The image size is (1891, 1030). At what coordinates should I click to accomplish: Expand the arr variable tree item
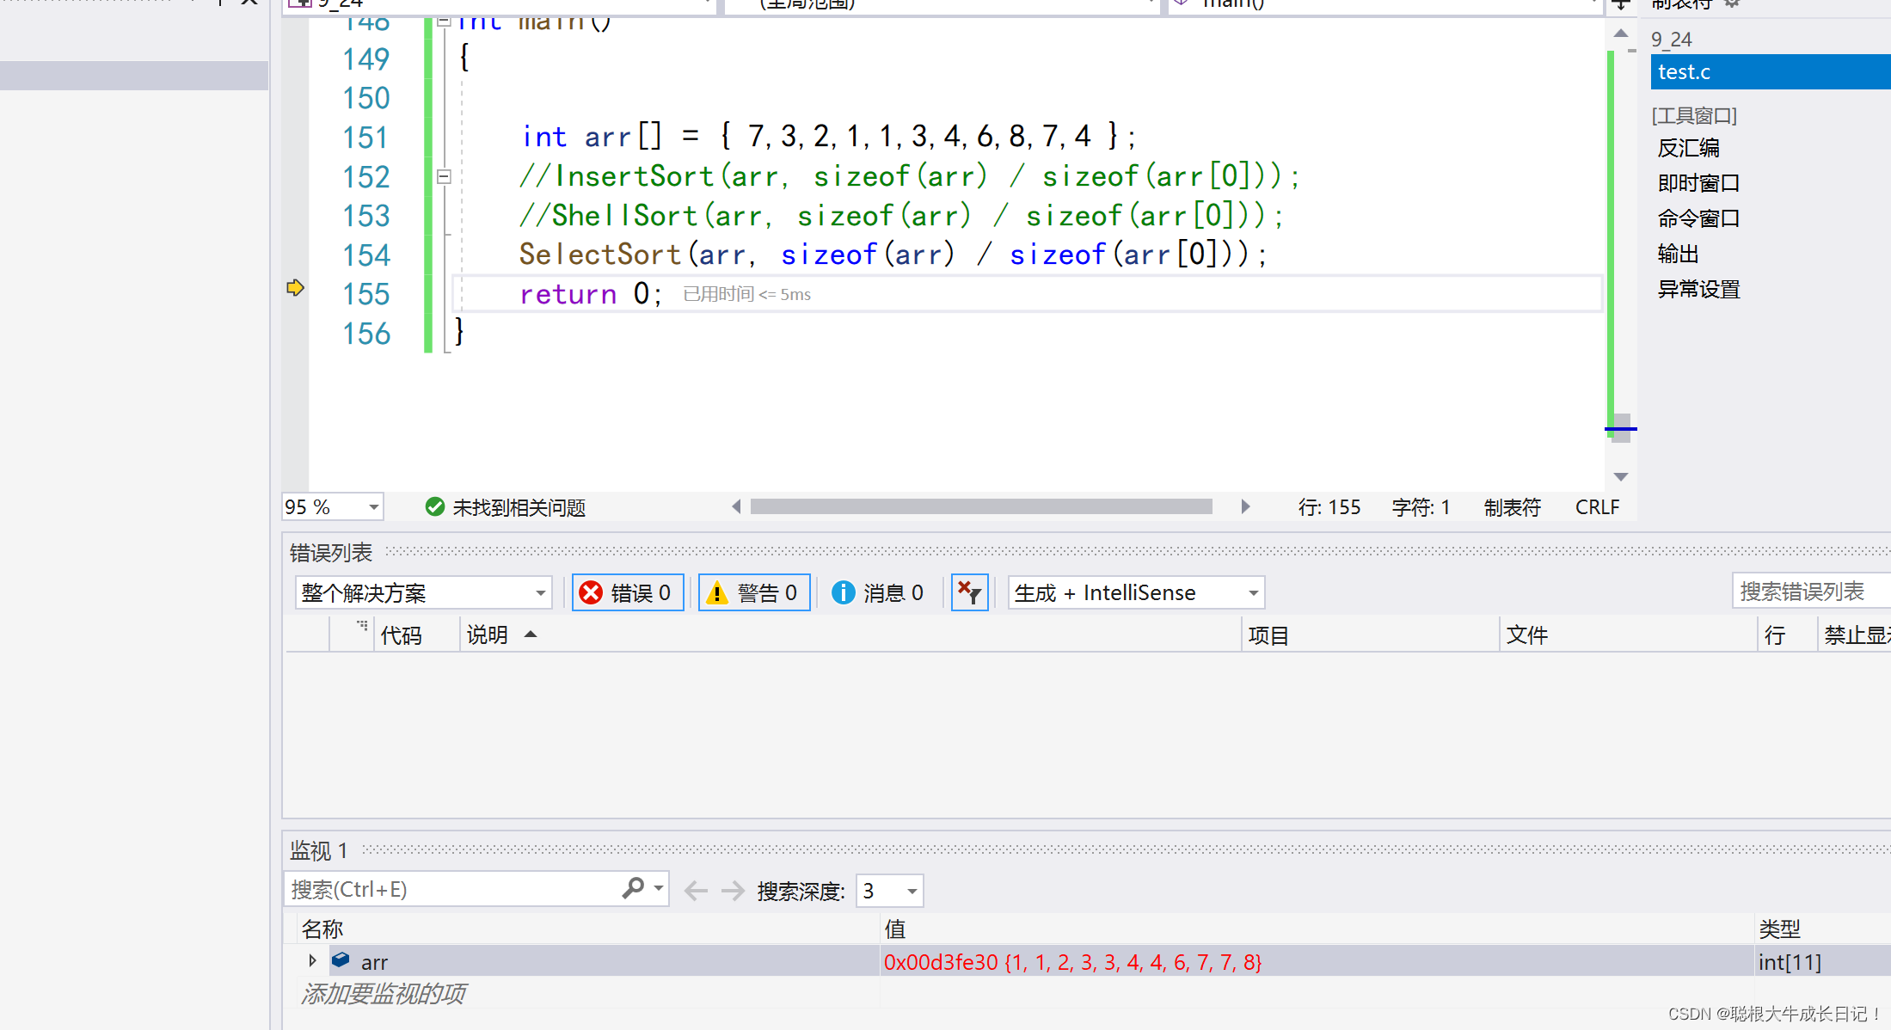312,963
